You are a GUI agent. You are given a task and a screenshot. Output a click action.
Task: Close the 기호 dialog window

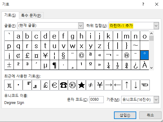point(157,4)
